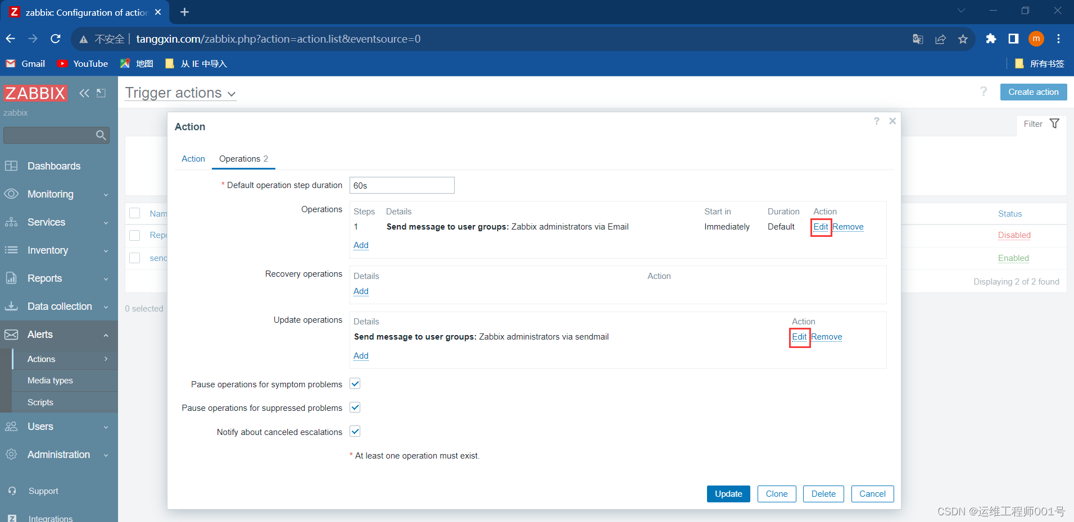The height and width of the screenshot is (522, 1074).
Task: Click the Cancel button
Action: 872,494
